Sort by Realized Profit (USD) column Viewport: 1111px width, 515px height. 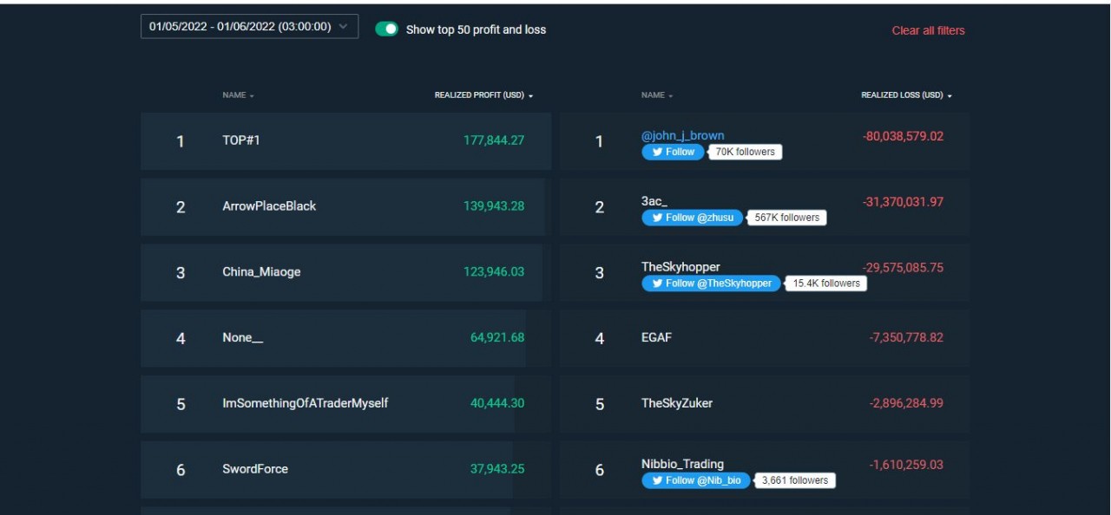[x=483, y=95]
